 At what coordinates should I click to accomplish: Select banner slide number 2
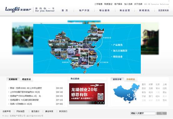click(98, 103)
